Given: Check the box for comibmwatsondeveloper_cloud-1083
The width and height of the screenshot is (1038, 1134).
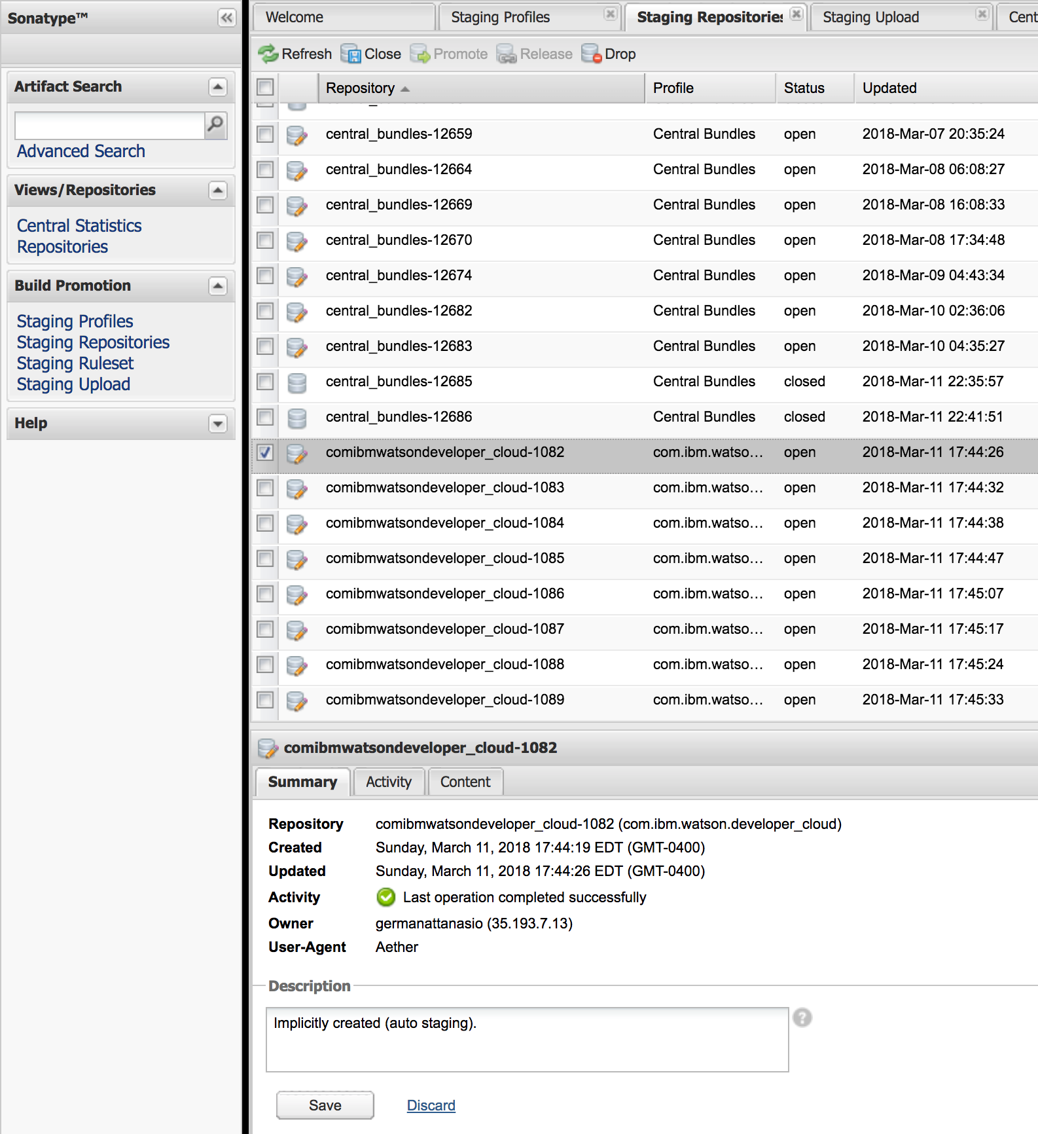Looking at the screenshot, I should (265, 488).
